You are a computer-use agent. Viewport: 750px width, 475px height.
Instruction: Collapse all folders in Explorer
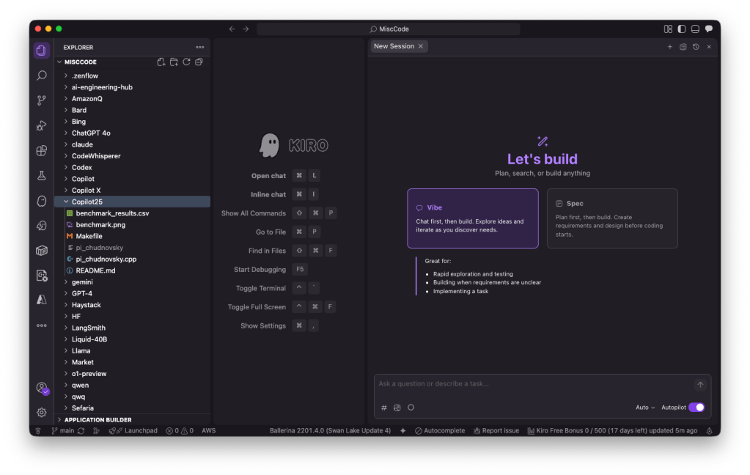(x=199, y=62)
